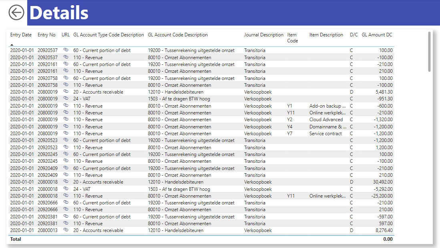The height and width of the screenshot is (248, 440).
Task: Open URL link for entry 20920666 revenue row
Action: (66, 209)
